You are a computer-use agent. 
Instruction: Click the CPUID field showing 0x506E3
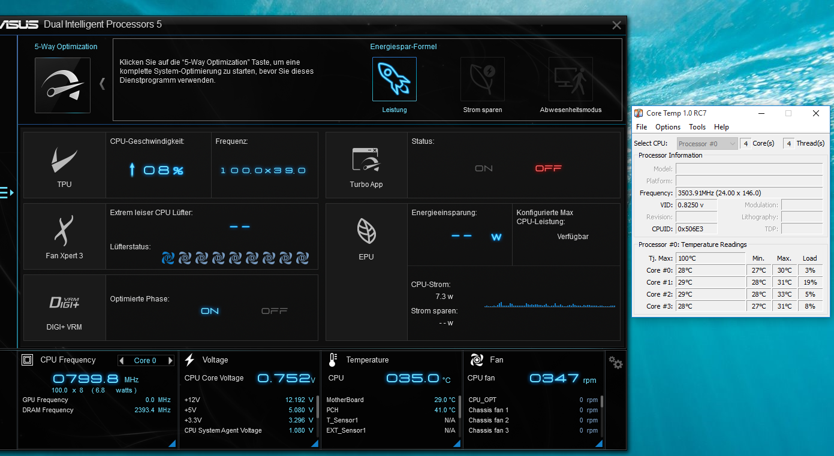[x=697, y=229]
